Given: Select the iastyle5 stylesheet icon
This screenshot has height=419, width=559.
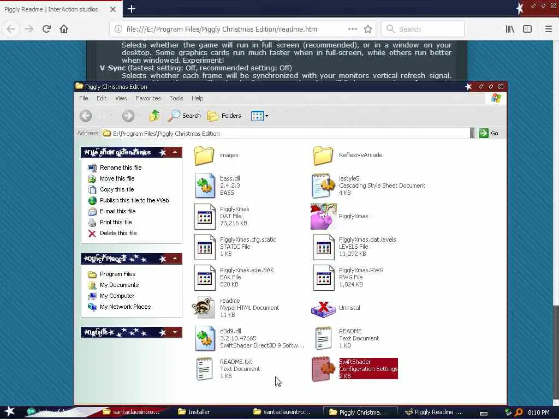Looking at the screenshot, I should (324, 185).
